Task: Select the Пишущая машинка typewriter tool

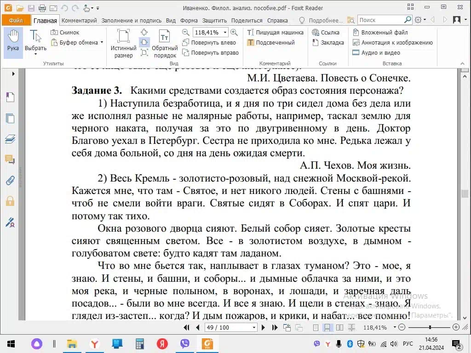Action: tap(275, 33)
